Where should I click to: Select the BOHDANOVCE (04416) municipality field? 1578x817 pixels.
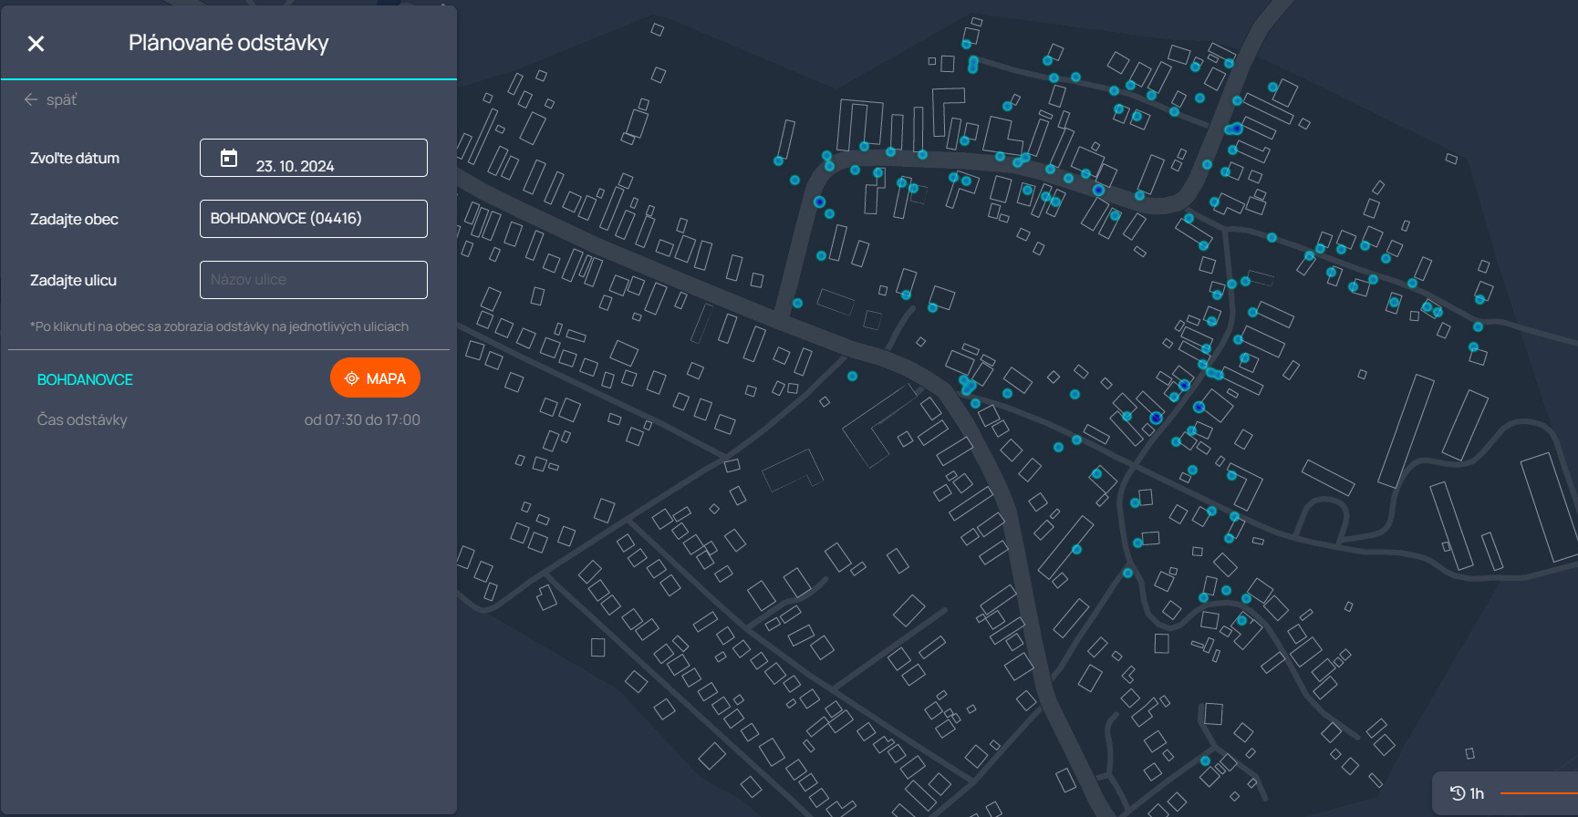pos(313,219)
